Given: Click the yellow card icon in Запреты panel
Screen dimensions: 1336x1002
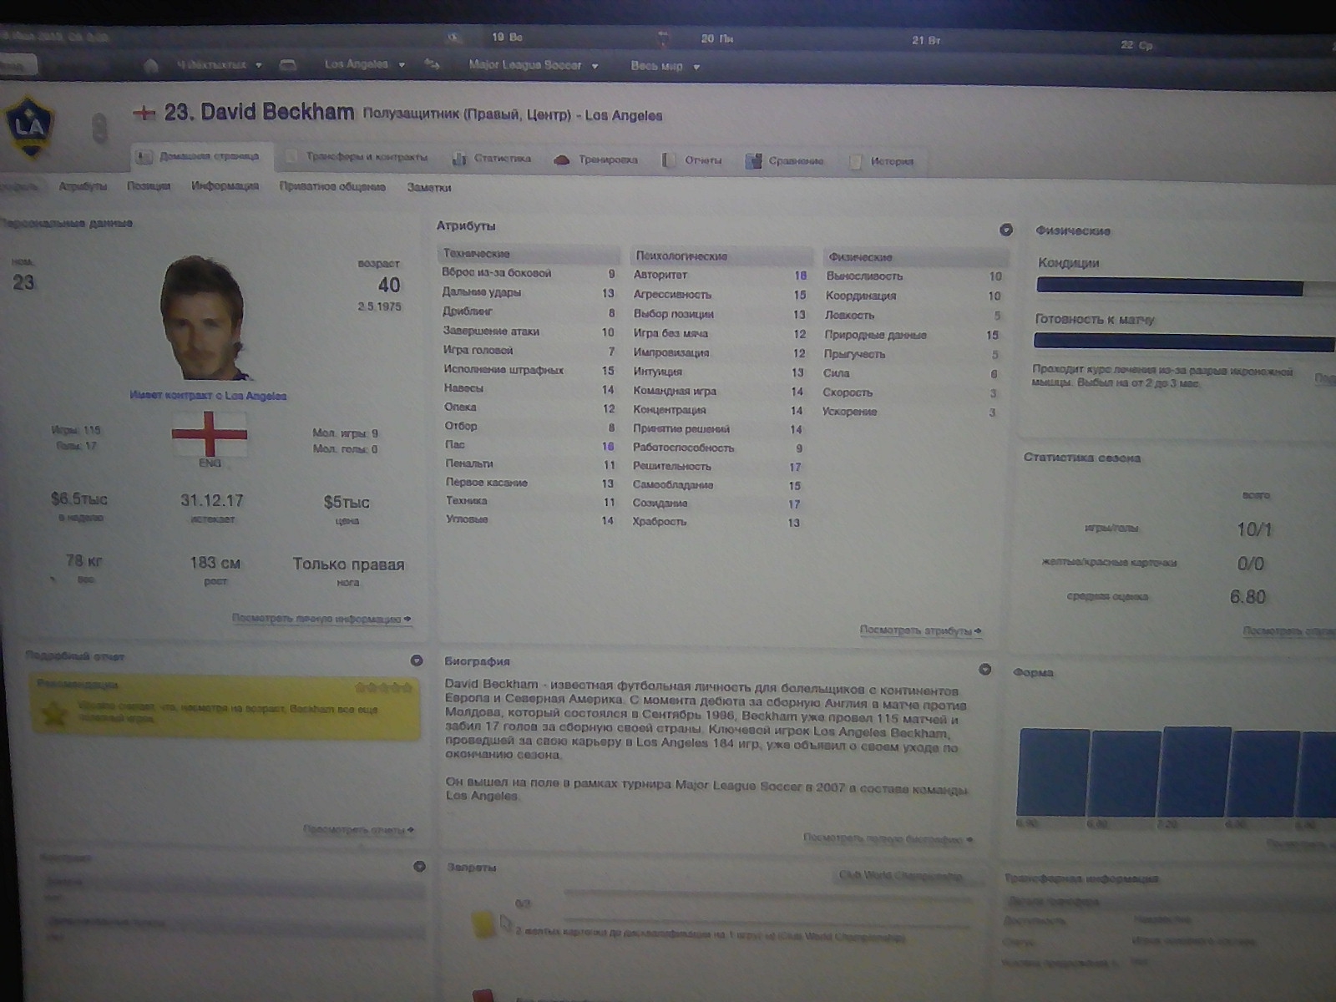Looking at the screenshot, I should [483, 924].
